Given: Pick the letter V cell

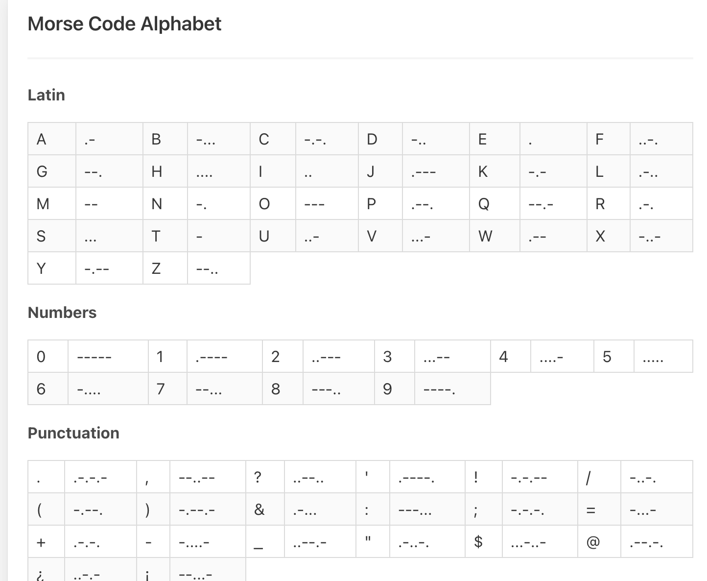Looking at the screenshot, I should pos(380,236).
